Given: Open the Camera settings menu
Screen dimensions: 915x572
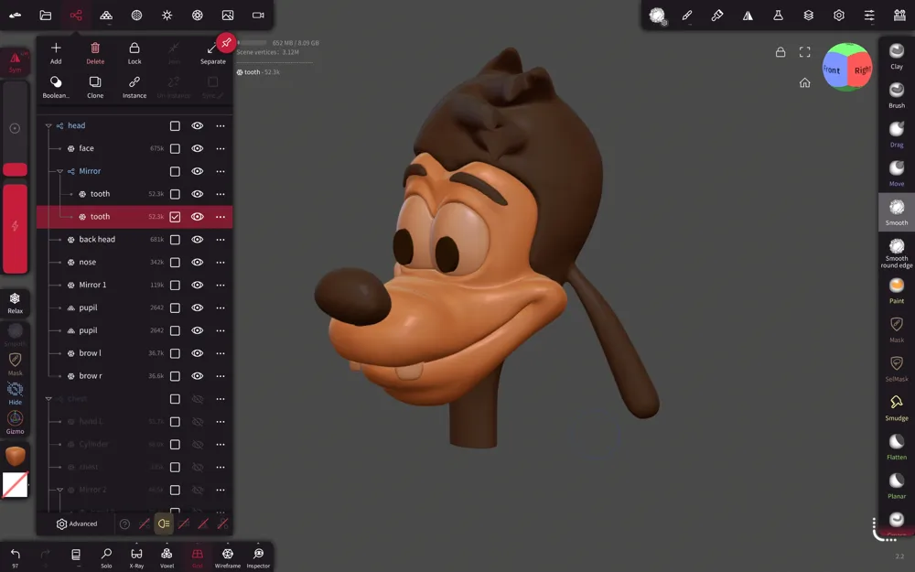Looking at the screenshot, I should [258, 16].
